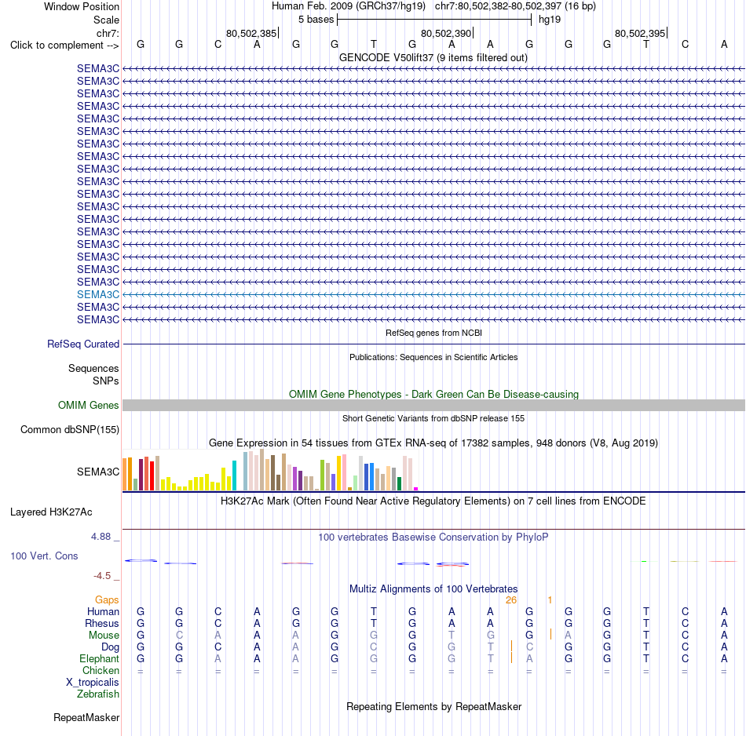Viewport: 746px width, 736px height.
Task: Click the ruler coordinate '80,502,395'
Action: tap(640, 33)
